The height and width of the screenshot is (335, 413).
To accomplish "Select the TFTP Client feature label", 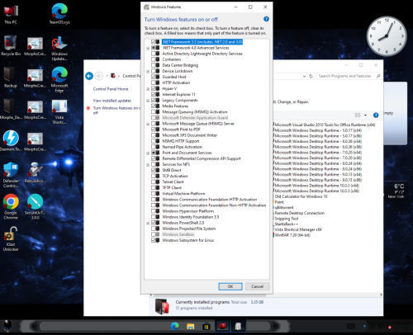I will coord(172,187).
